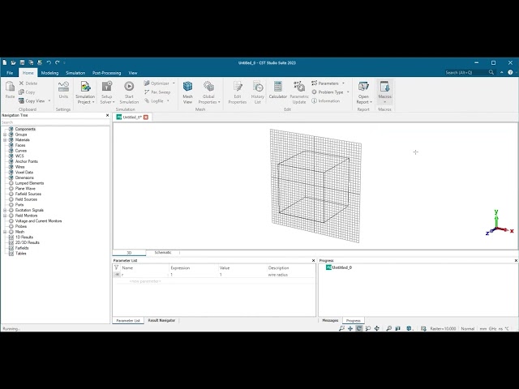Click the Save icon in quick access bar
519x389 pixels.
(22, 62)
